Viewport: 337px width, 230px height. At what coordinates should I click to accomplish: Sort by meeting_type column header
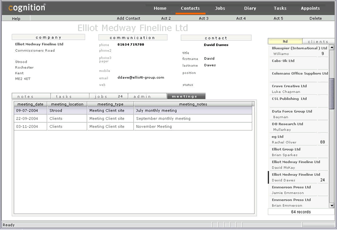(x=110, y=104)
